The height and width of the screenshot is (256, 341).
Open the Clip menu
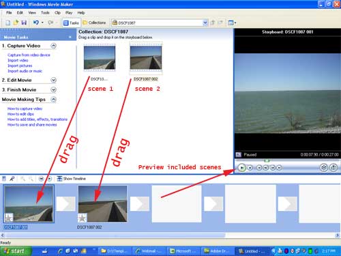pos(57,12)
